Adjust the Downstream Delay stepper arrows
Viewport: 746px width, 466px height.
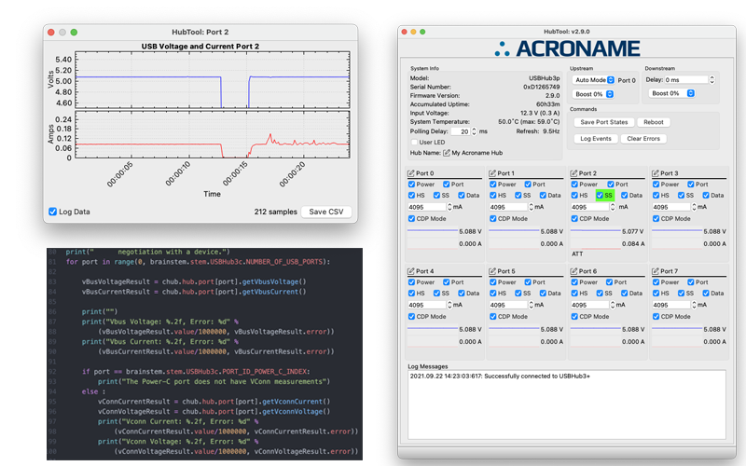711,80
